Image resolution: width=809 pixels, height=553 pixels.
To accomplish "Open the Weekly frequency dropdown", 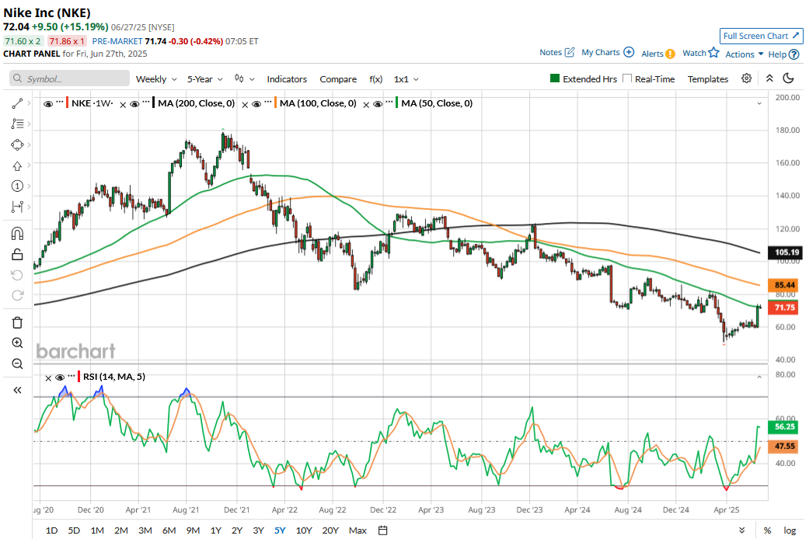I will point(156,79).
